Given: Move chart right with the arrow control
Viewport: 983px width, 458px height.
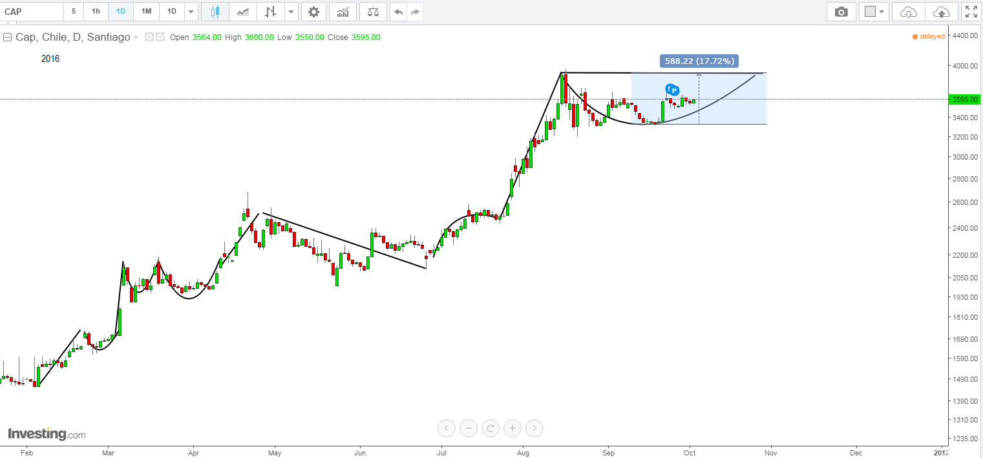Looking at the screenshot, I should click(x=534, y=428).
